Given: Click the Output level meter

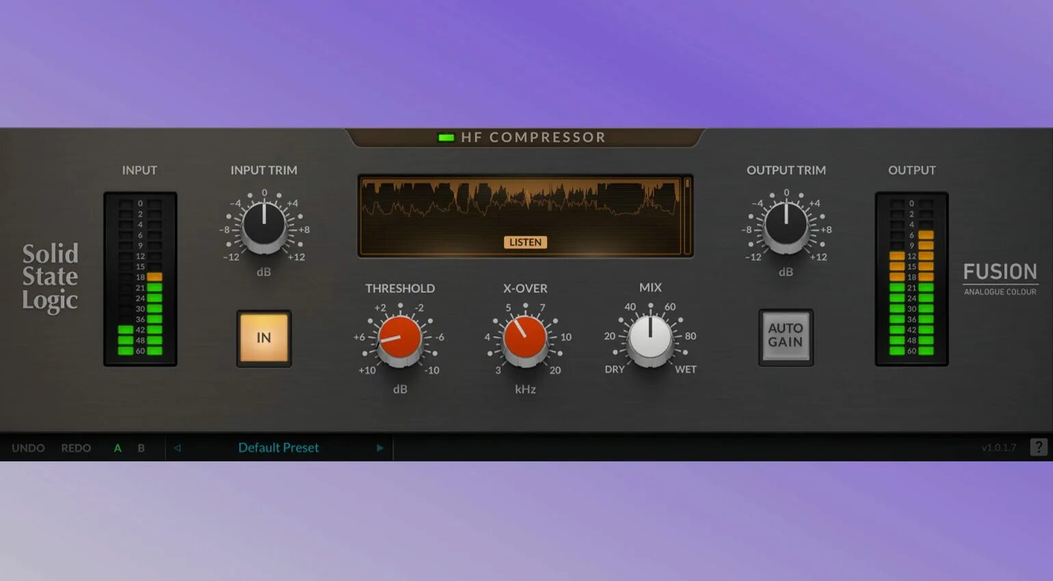Looking at the screenshot, I should 911,279.
